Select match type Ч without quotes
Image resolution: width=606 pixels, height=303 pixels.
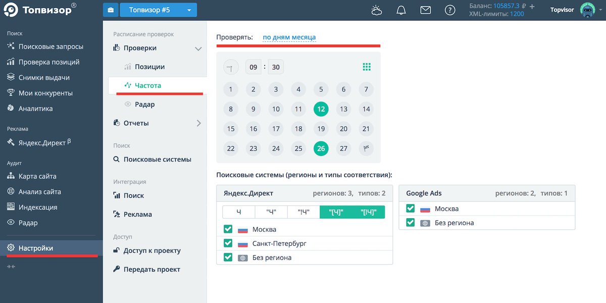[x=239, y=212]
